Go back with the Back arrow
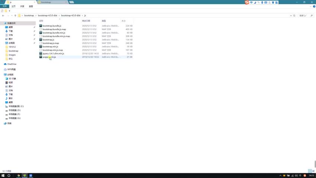The height and width of the screenshot is (178, 316). click(3, 16)
